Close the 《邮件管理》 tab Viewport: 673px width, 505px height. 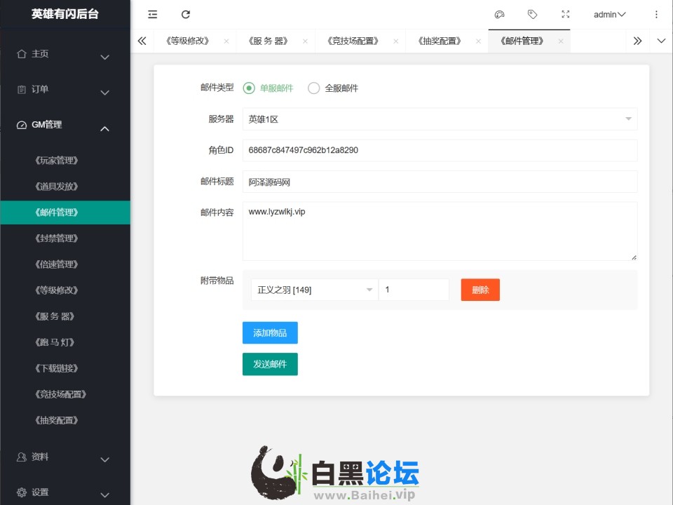561,41
